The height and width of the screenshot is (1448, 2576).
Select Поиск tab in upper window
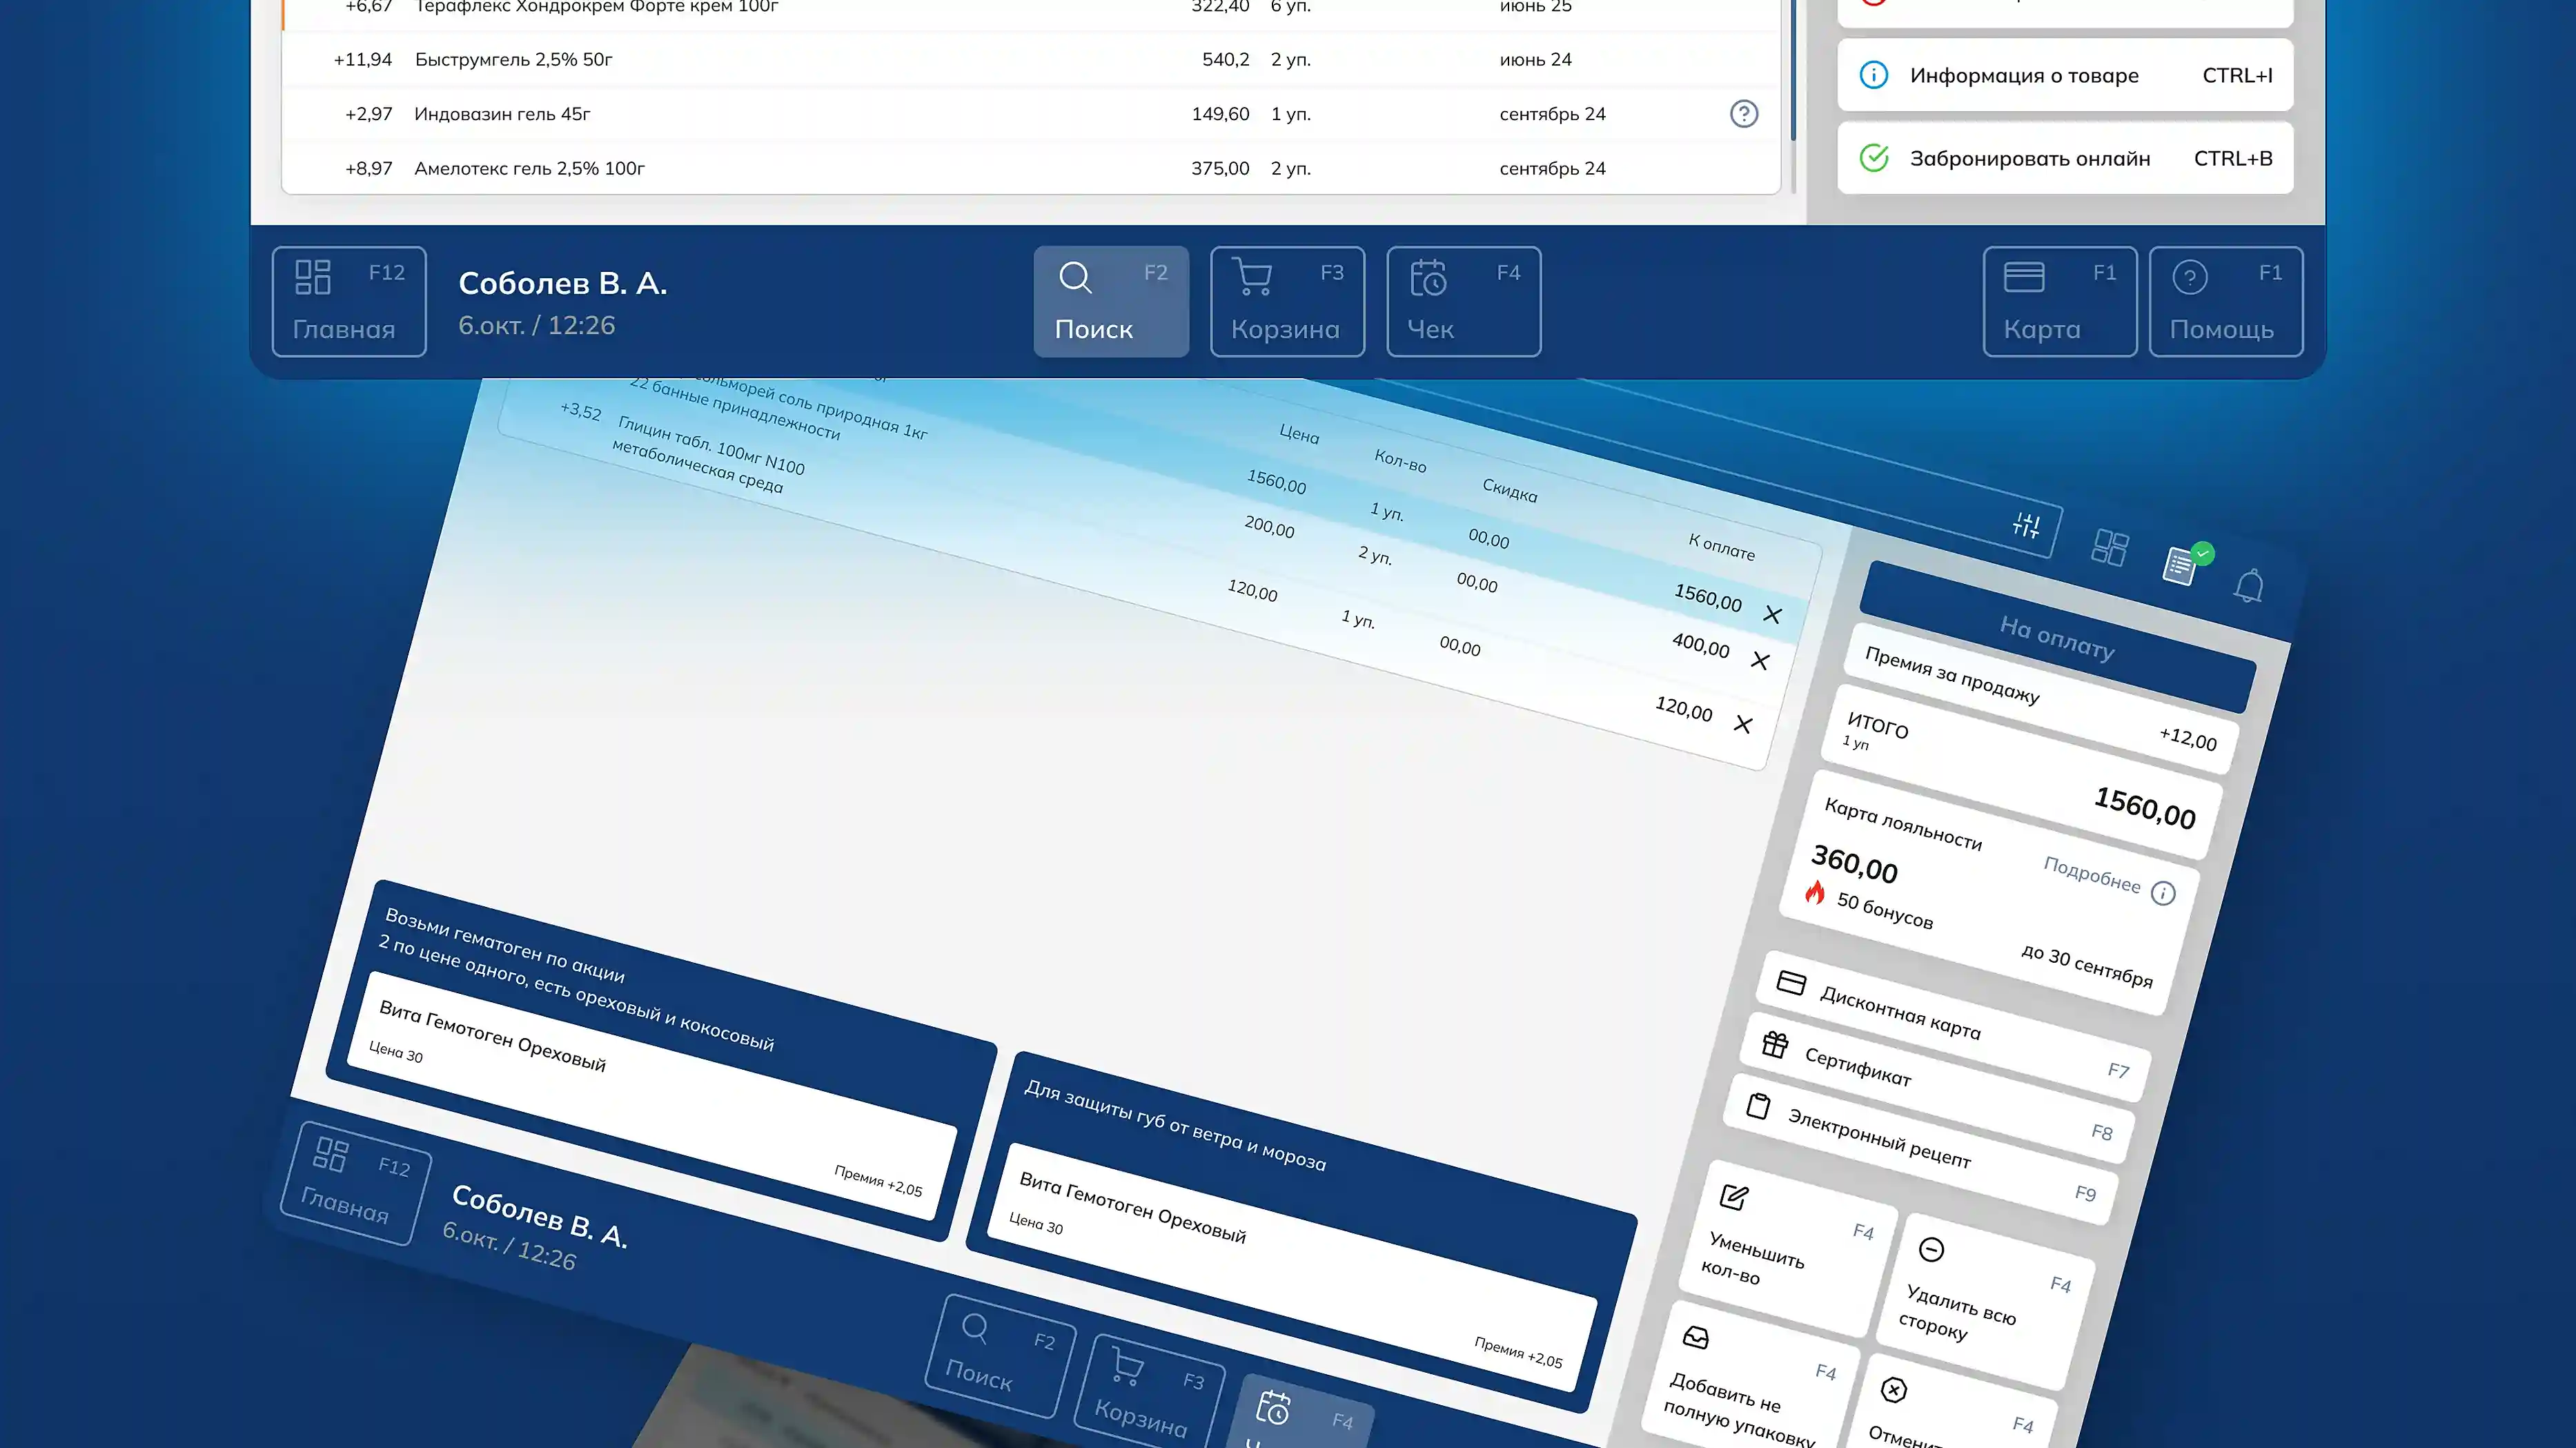click(1111, 301)
